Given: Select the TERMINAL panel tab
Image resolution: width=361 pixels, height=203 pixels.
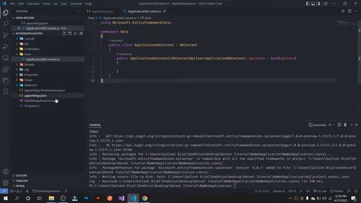Looking at the screenshot, I should coord(95,125).
